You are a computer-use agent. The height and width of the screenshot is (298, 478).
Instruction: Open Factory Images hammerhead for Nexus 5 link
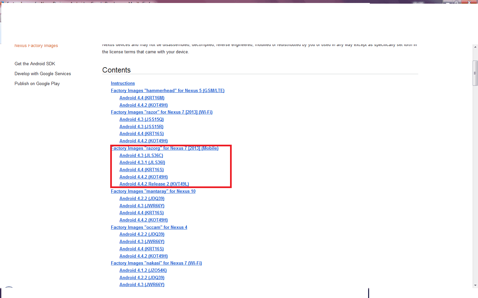[168, 90]
